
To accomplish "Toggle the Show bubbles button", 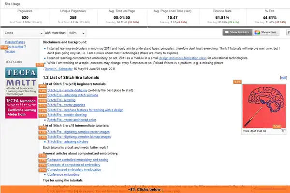I will point(237,32).
